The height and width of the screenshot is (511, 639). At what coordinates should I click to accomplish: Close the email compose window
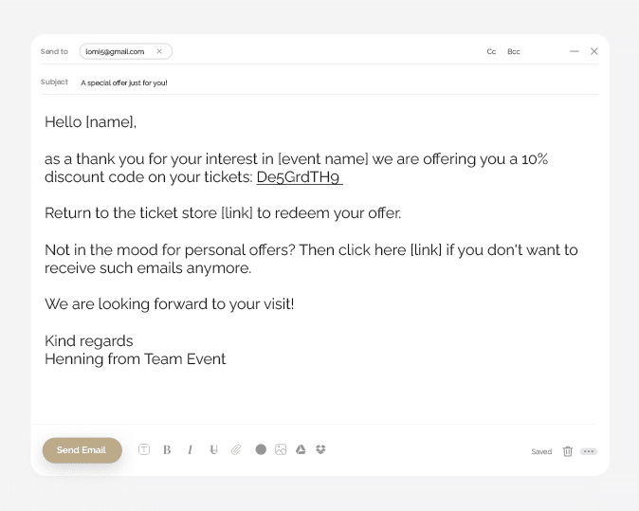pos(594,51)
